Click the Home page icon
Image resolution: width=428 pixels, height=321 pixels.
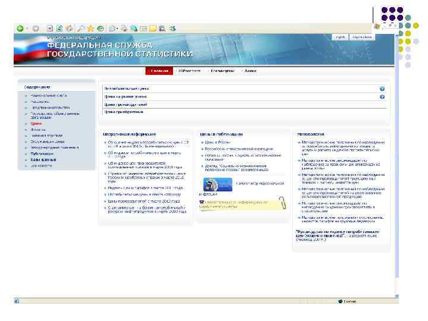click(70, 29)
